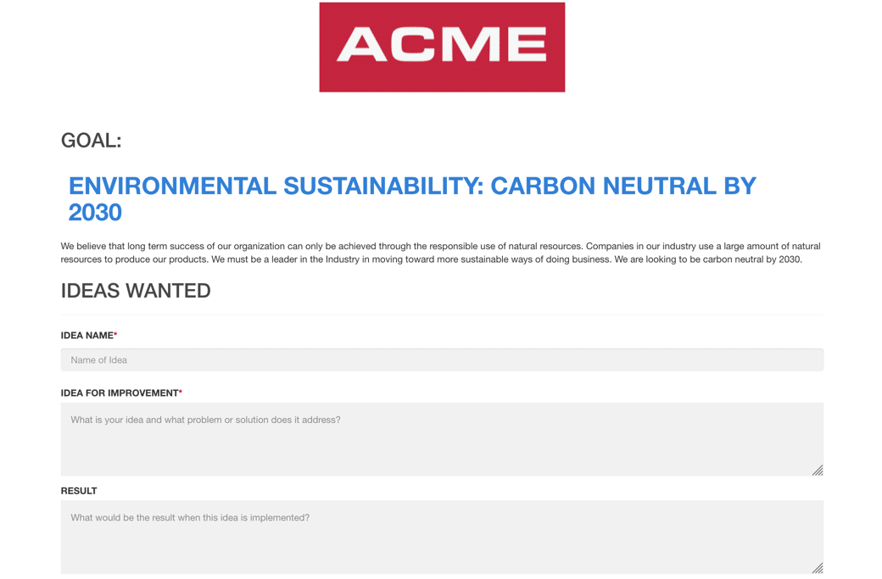Screen dimensions: 882x579
Task: Click the divider line under IDEAS WANTED
Action: [442, 315]
